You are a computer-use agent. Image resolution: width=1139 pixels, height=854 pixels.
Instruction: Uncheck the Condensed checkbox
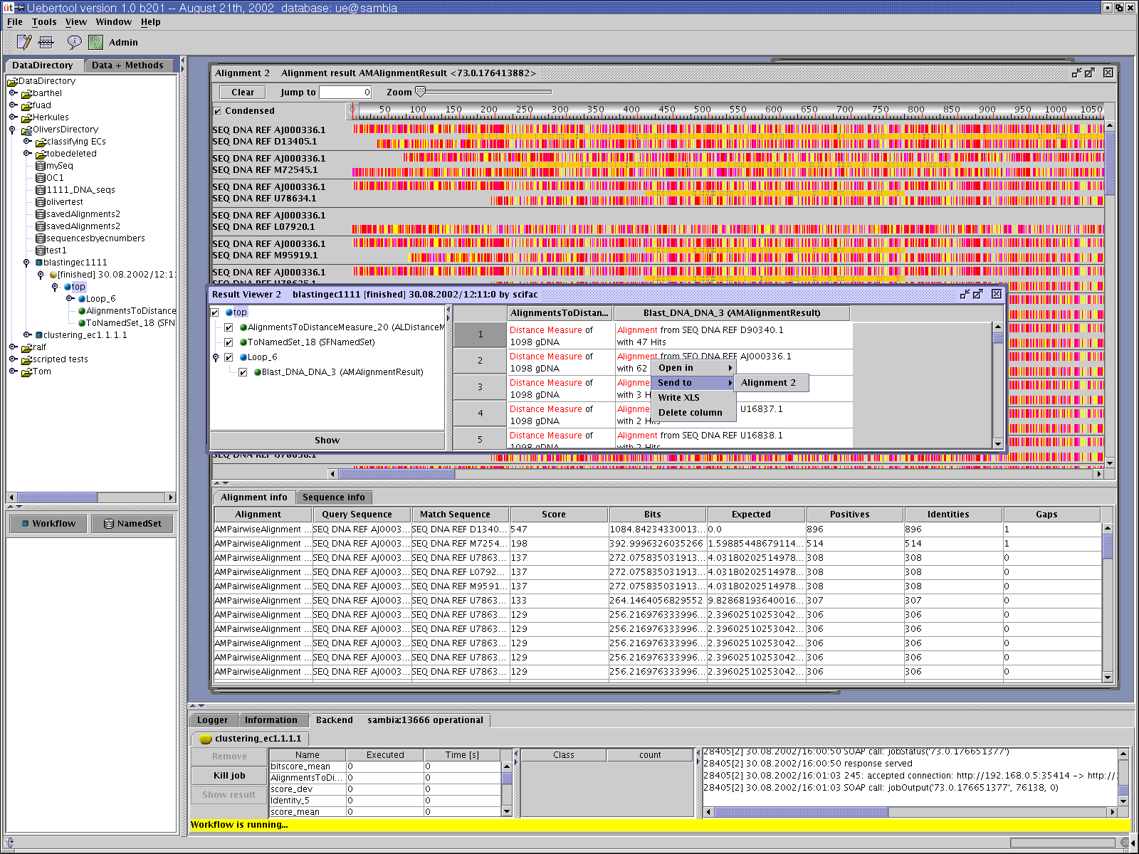tap(218, 111)
